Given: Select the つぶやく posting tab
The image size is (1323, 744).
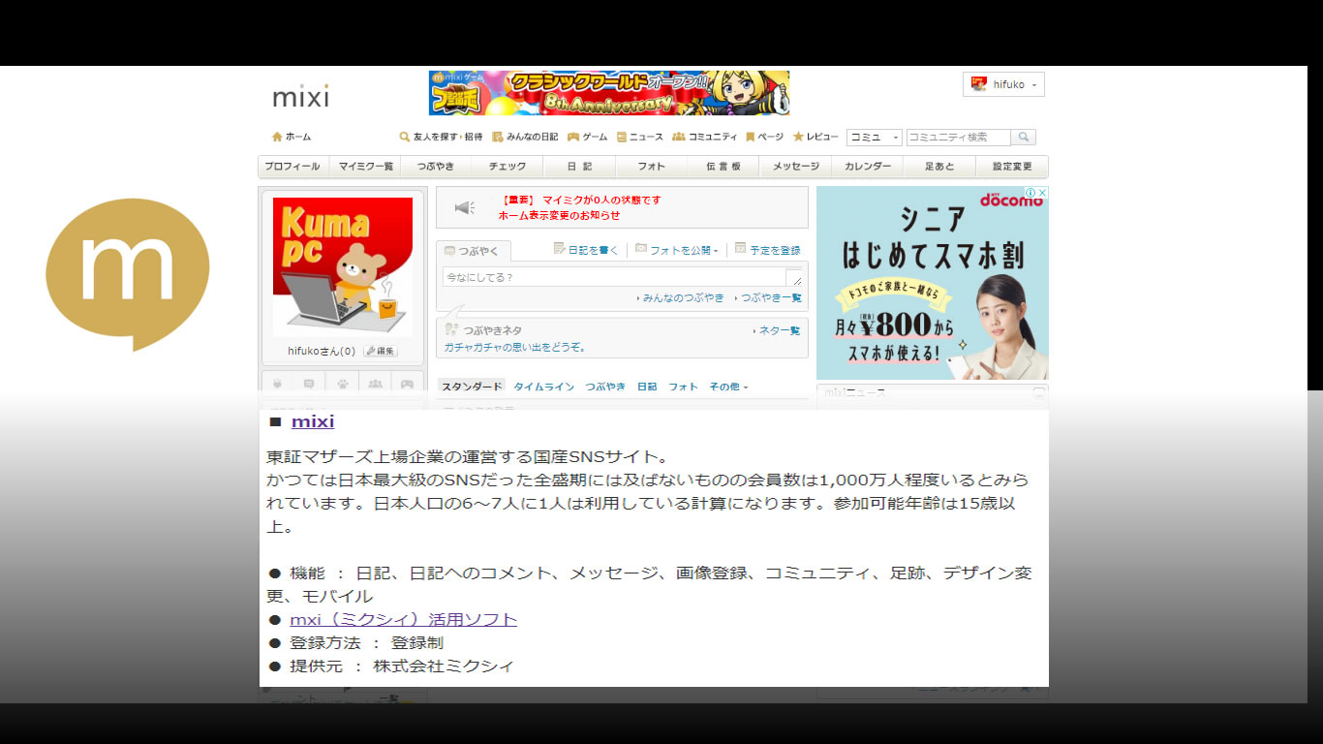Looking at the screenshot, I should [473, 251].
